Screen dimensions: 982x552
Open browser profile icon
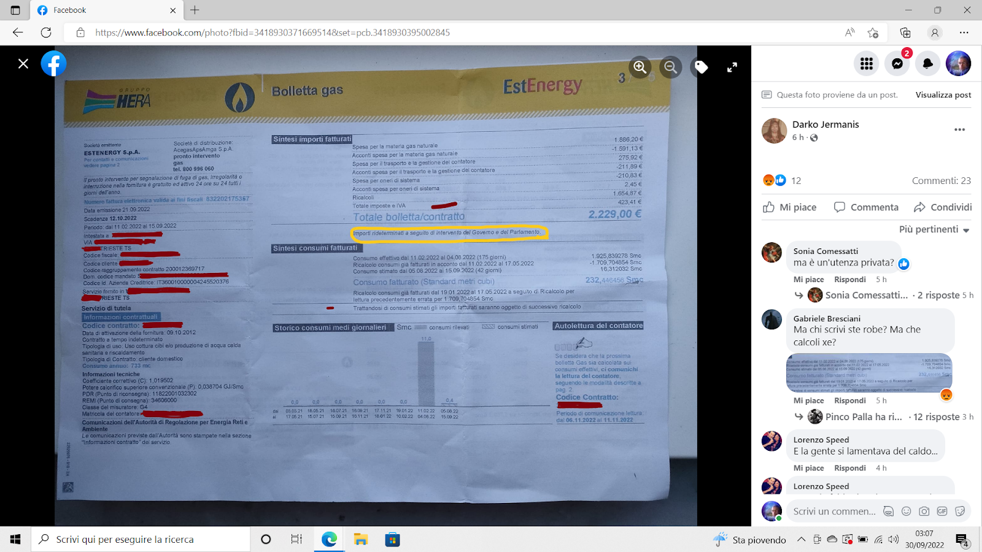pos(934,33)
